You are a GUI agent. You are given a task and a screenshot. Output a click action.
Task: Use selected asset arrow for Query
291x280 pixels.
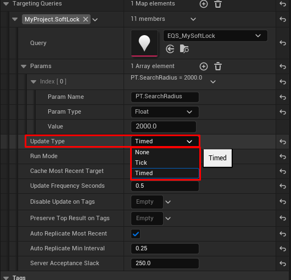[170, 49]
